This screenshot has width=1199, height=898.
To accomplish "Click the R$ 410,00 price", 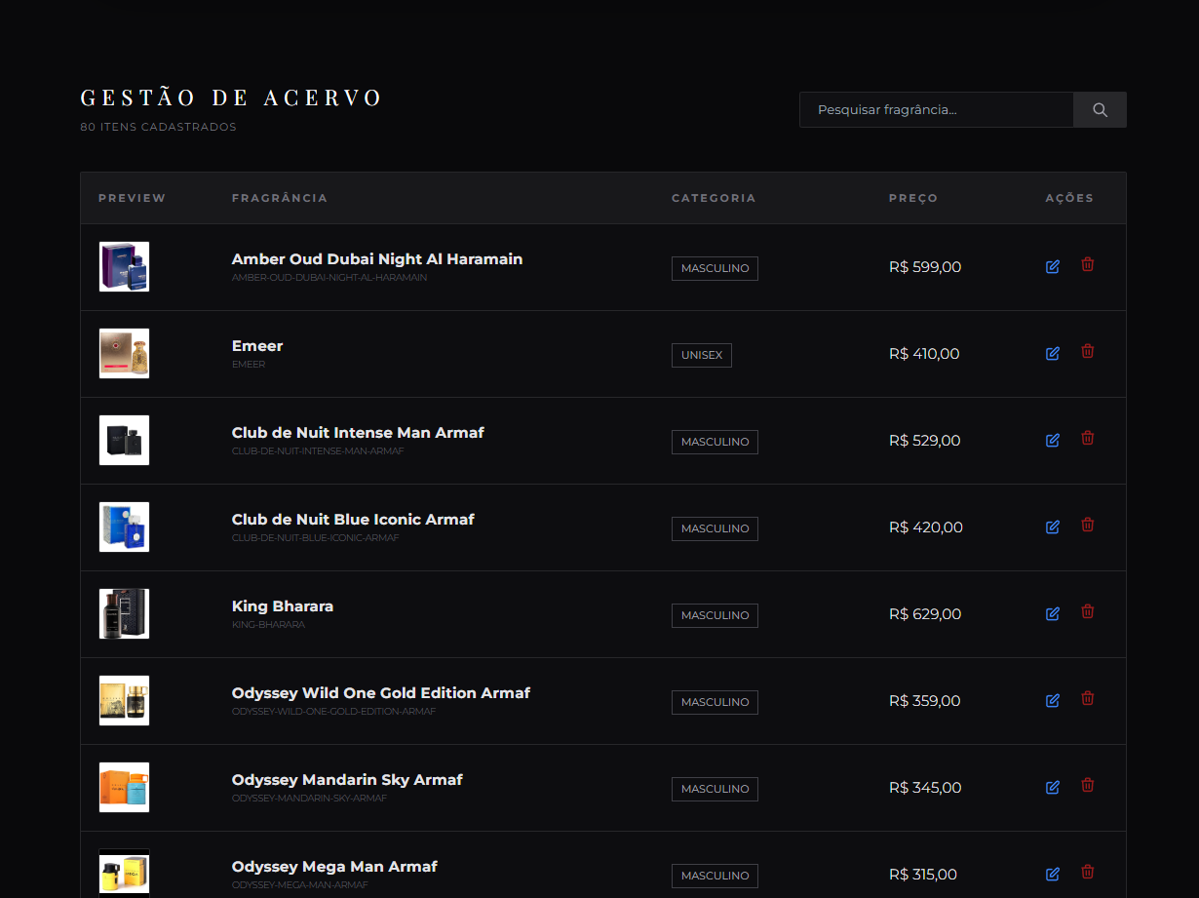I will tap(924, 354).
